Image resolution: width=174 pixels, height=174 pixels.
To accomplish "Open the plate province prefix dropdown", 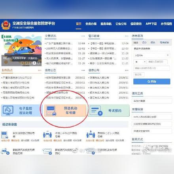I will point(140,62).
